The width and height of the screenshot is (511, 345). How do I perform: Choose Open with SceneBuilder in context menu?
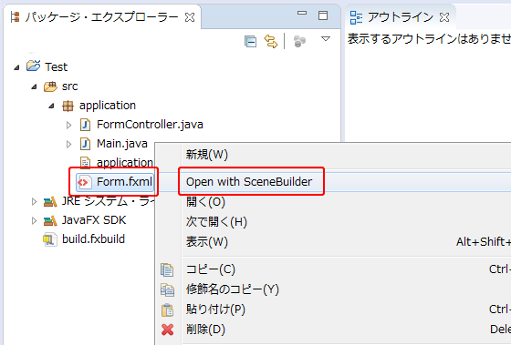pos(249,182)
